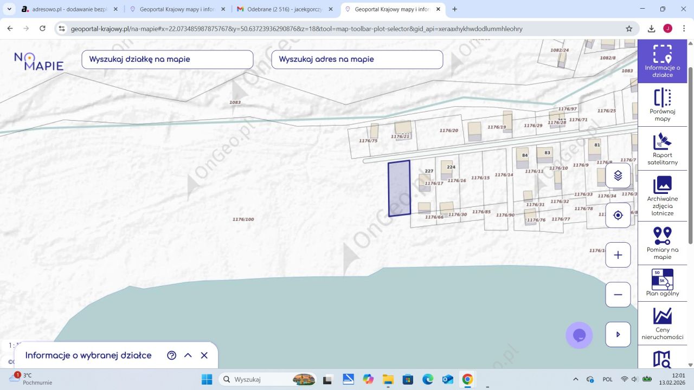
Task: Open the Informacje o działce tool
Action: point(663,61)
